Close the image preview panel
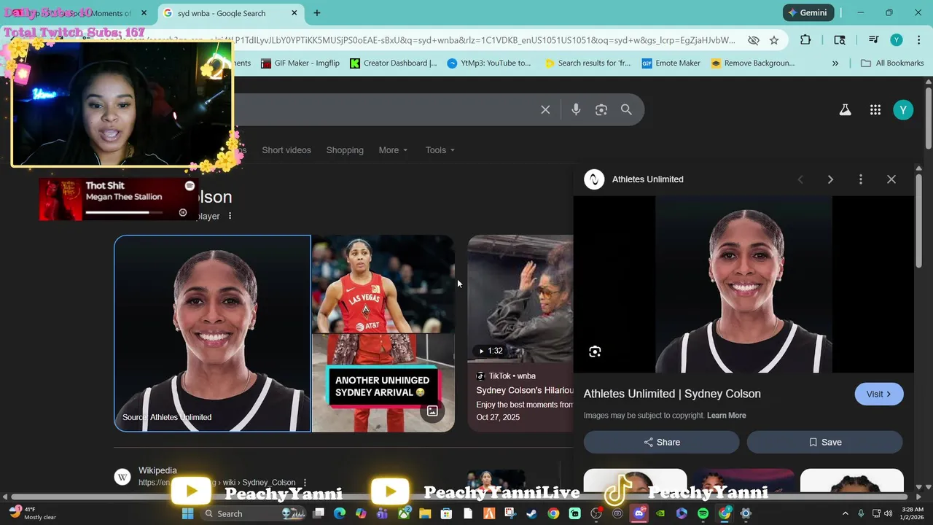 click(891, 179)
